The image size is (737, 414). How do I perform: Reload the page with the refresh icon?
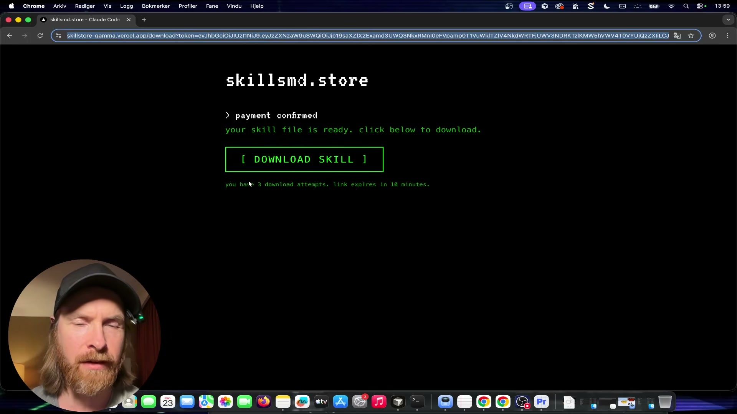coord(40,36)
